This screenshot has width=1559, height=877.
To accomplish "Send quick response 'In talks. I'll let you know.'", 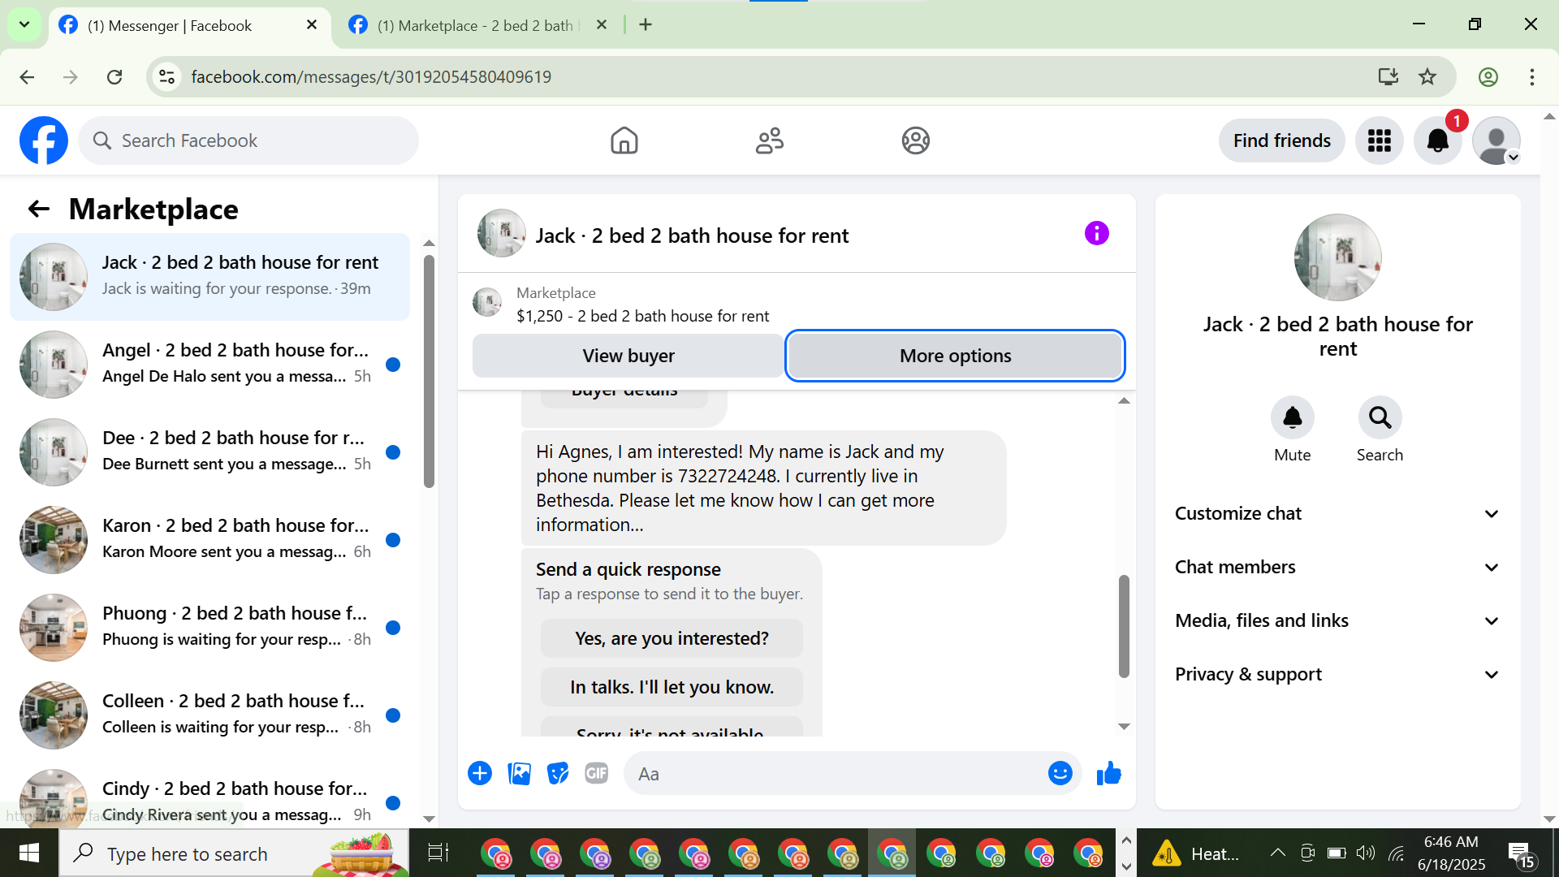I will click(x=672, y=687).
